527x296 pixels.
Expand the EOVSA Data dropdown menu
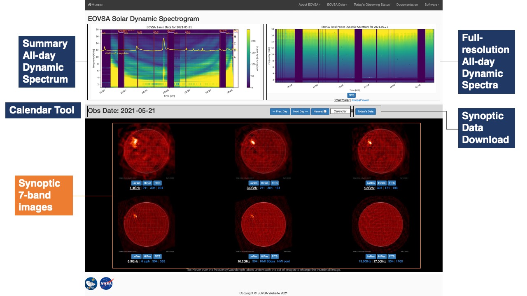(x=337, y=5)
